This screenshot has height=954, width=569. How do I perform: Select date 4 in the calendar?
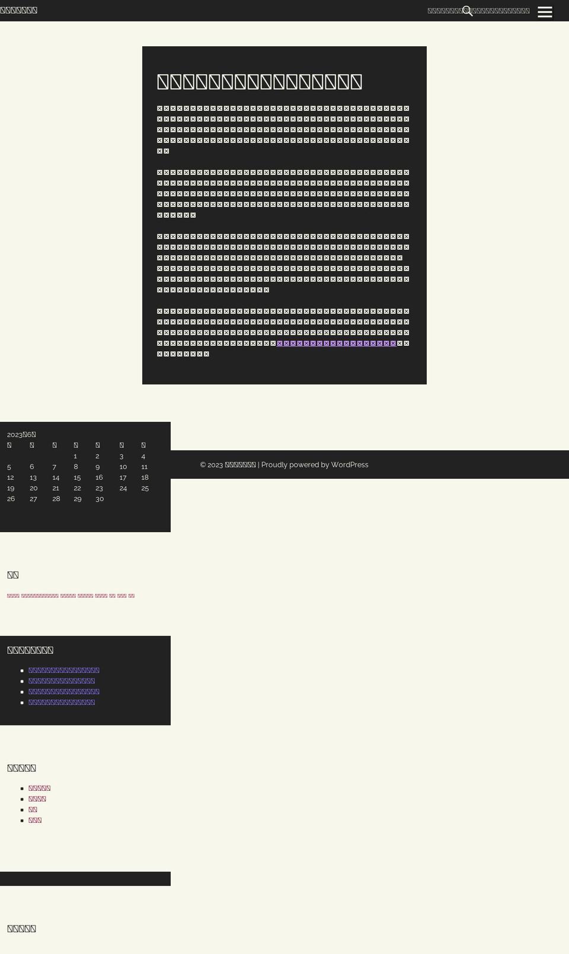[143, 456]
